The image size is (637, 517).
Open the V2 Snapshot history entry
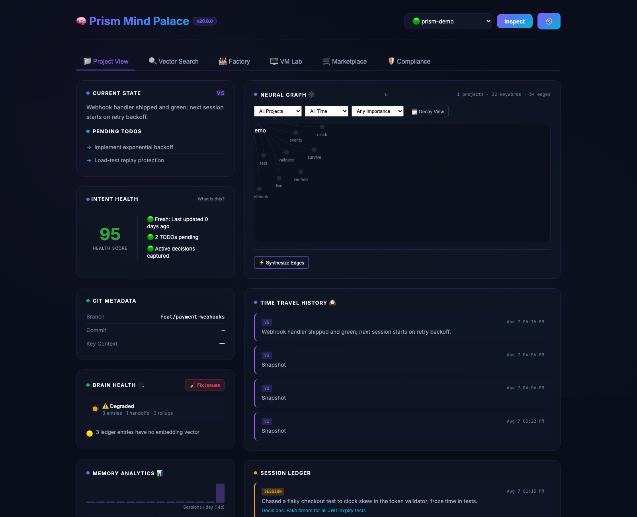[x=403, y=393]
